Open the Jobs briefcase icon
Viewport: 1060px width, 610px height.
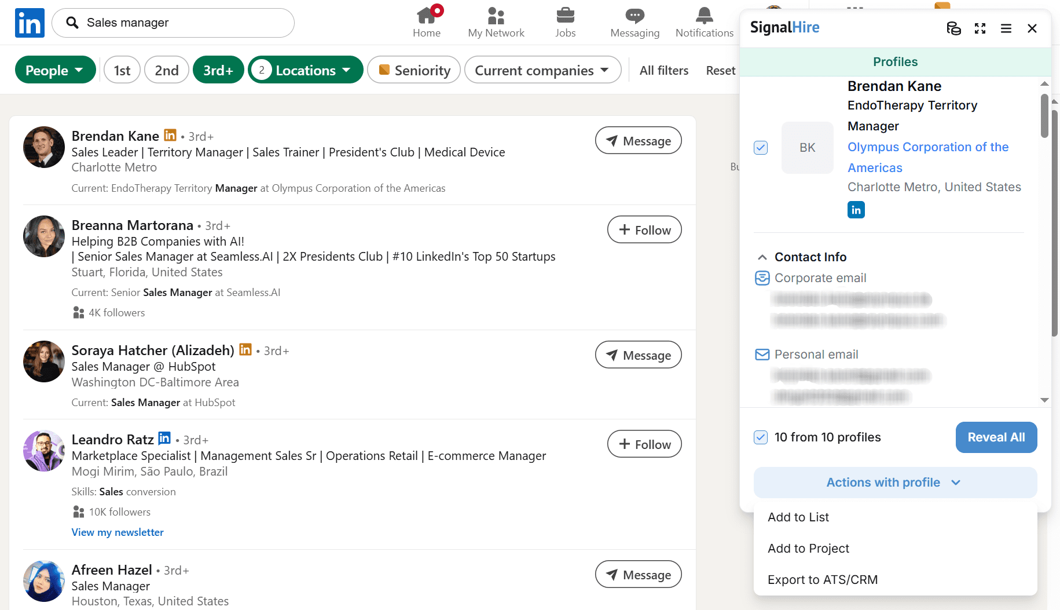pyautogui.click(x=565, y=16)
